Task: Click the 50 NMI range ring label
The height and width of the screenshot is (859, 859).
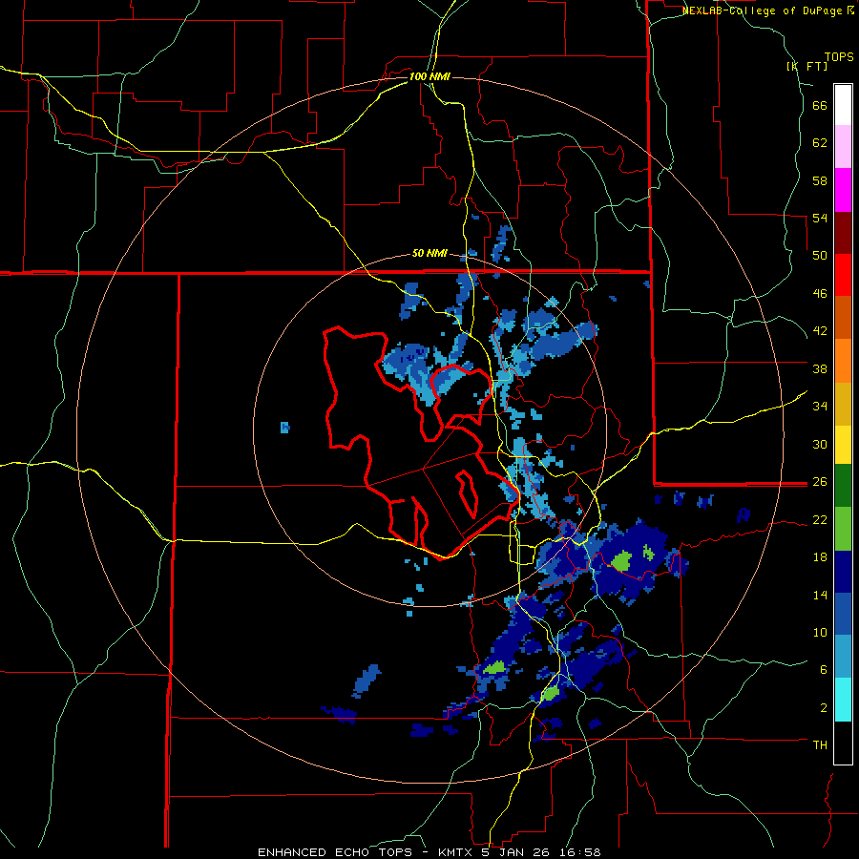Action: pos(429,253)
